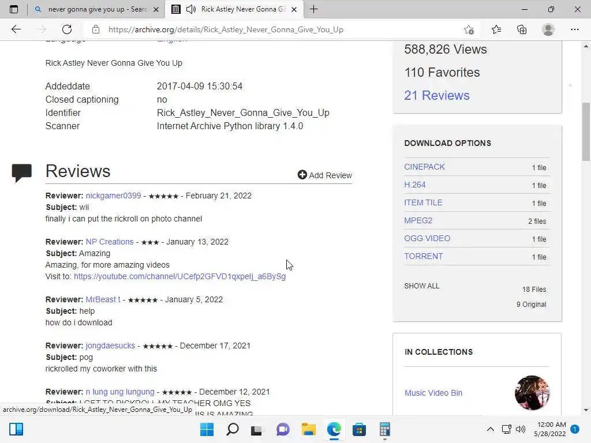Viewport: 591px width, 443px height.
Task: Open reviewer jongdaesucks profile
Action: 110,346
